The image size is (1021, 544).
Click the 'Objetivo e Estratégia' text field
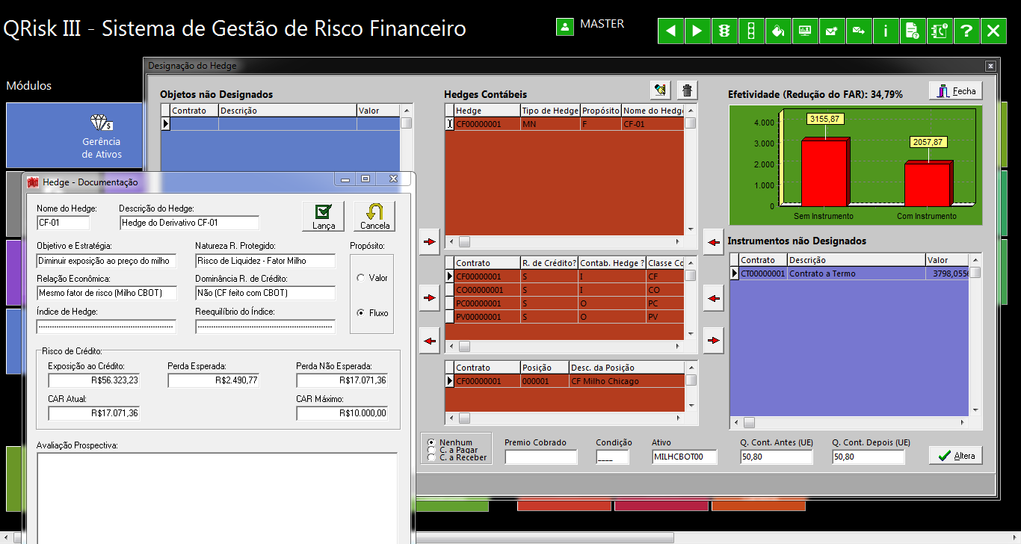point(106,261)
